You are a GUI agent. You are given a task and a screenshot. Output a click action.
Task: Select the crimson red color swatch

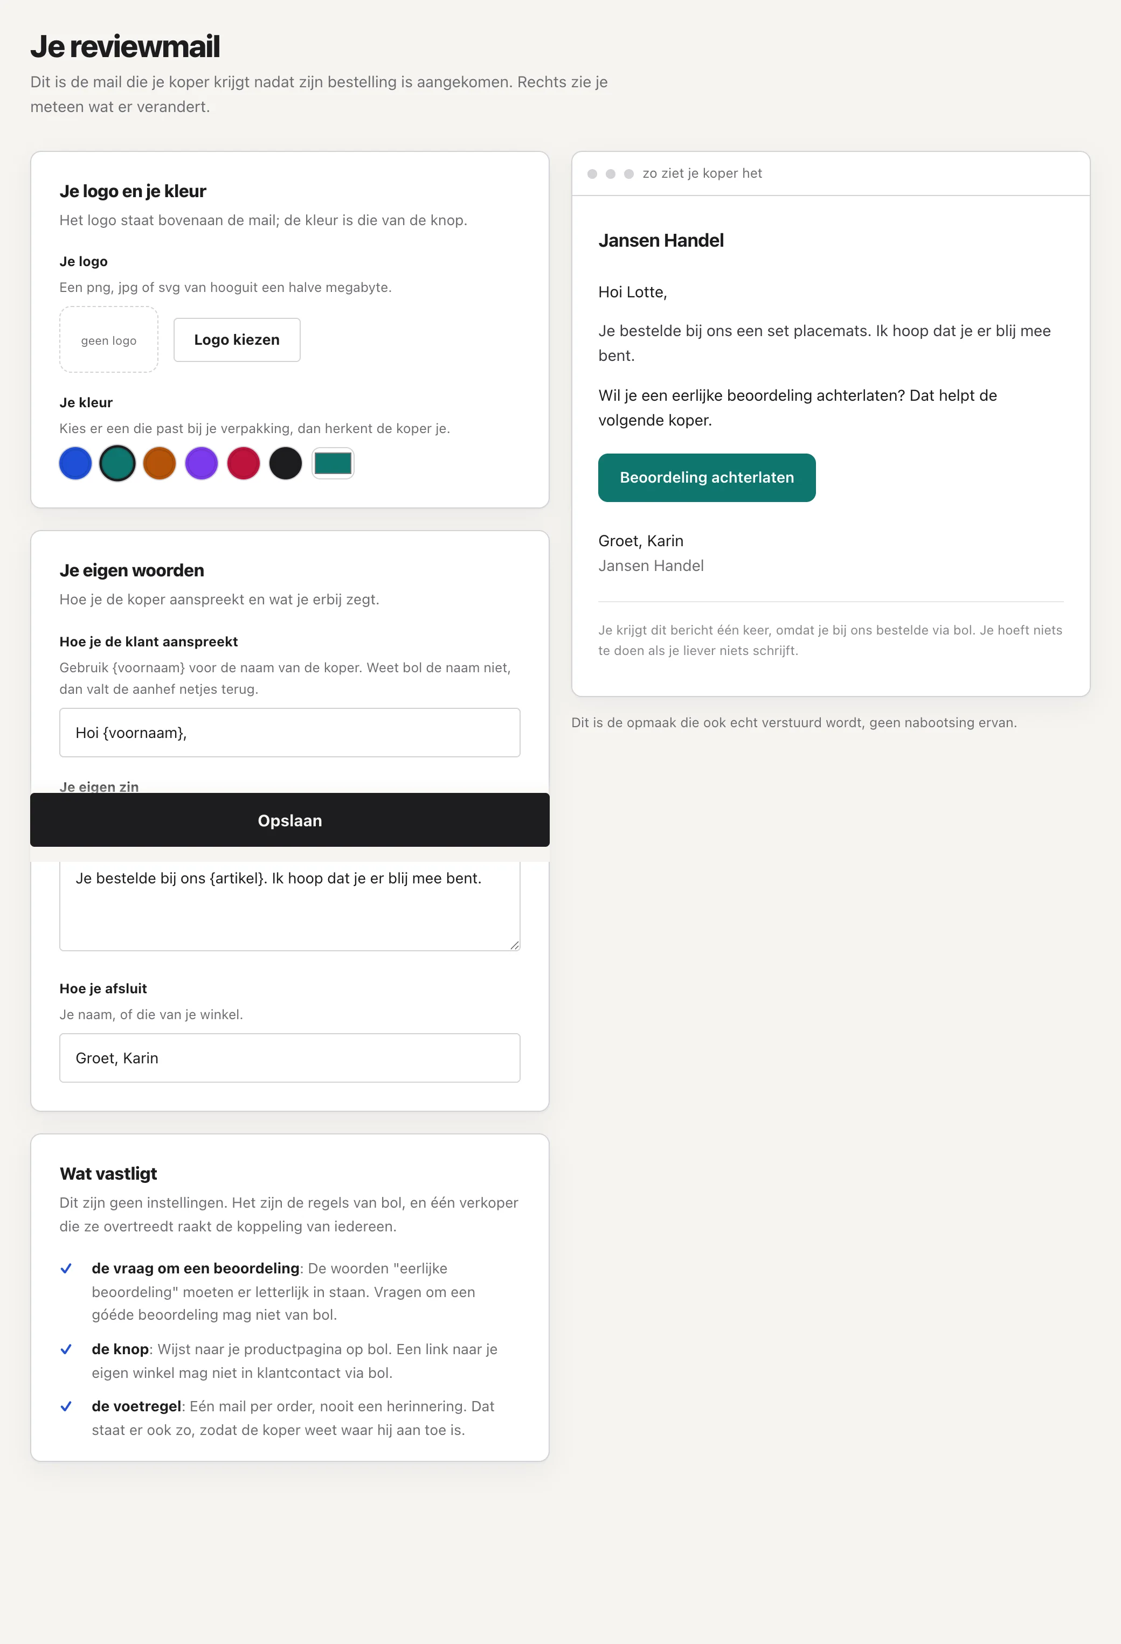tap(244, 463)
